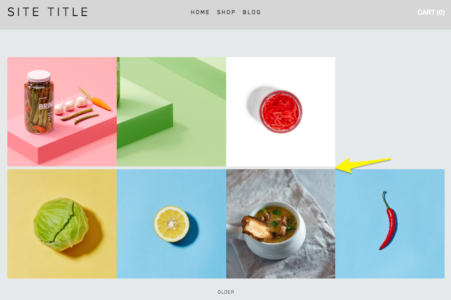Open the red shredded jar on white image
451x300 pixels.
tap(281, 112)
